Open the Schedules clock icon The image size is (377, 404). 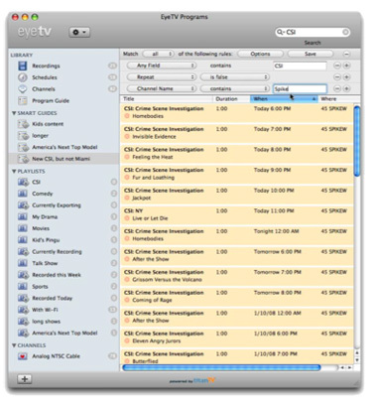click(23, 77)
